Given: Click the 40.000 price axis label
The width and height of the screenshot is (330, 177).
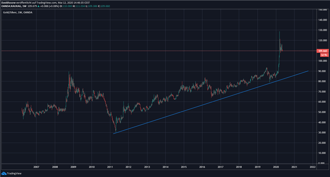Looking at the screenshot, I should [x=322, y=122].
